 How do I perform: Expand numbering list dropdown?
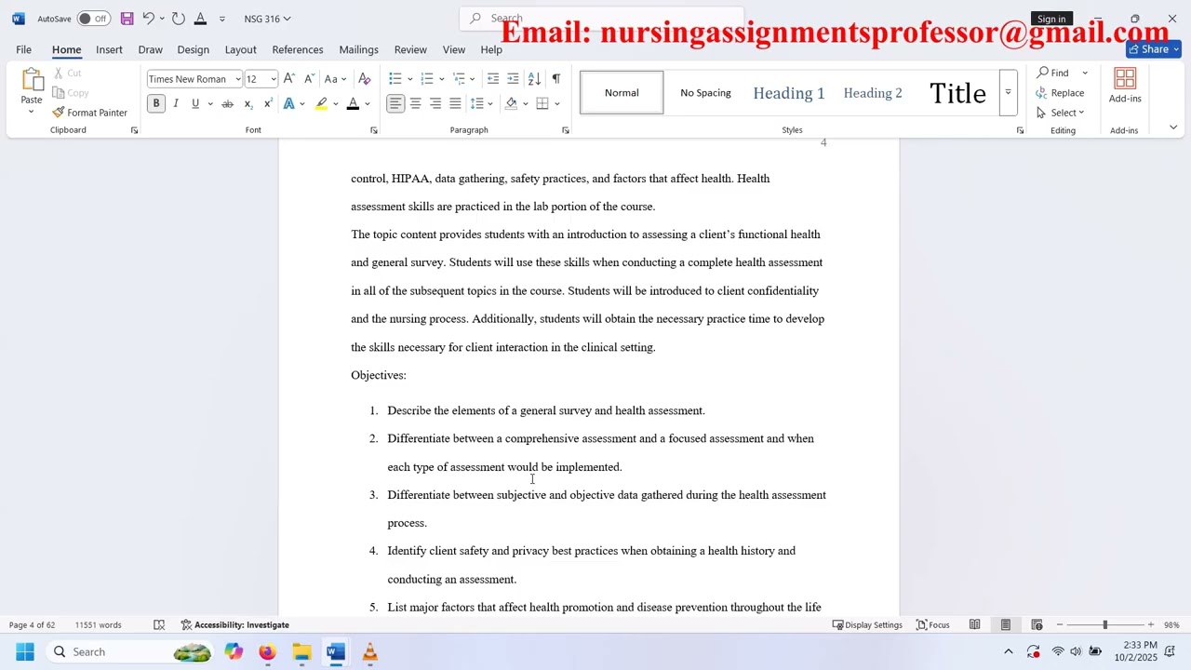coord(442,79)
